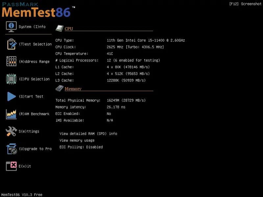The image size is (263, 197).
Task: Open View memory usage
Action: (x=77, y=141)
